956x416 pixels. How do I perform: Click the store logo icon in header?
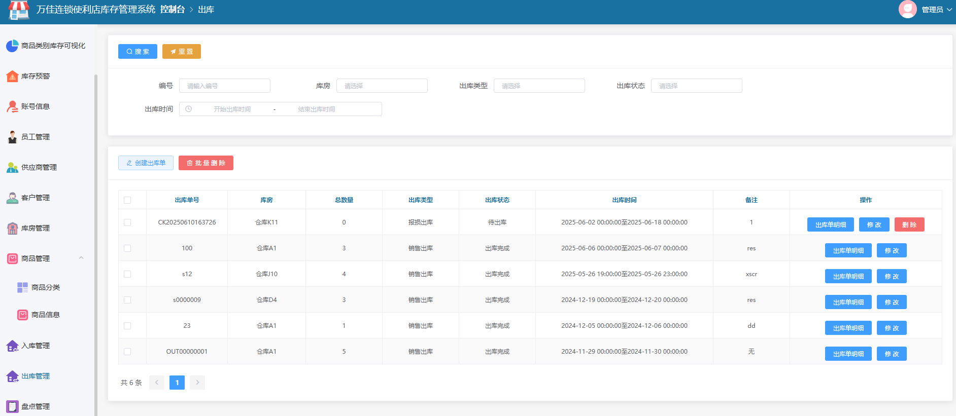point(19,10)
